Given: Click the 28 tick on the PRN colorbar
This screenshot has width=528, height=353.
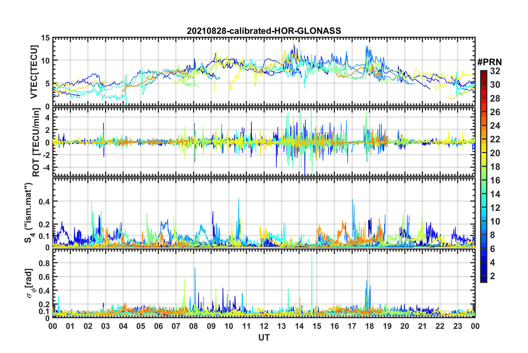Looking at the screenshot, I should click(495, 99).
